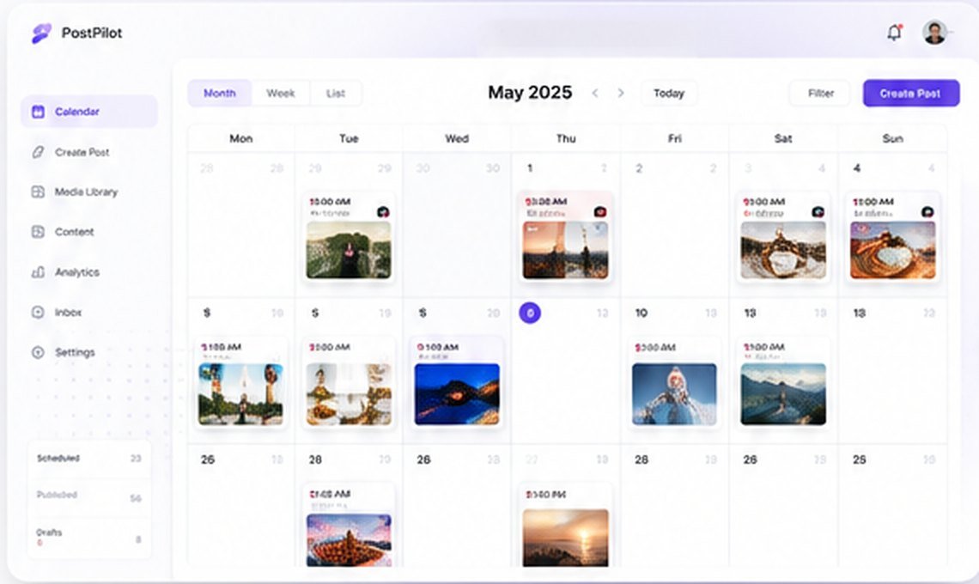Open second-row Saturday mountain hiker thumbnail
This screenshot has height=584, width=979.
(783, 394)
